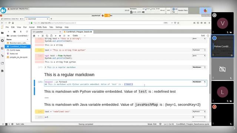Screen dimensions: 237x133
Task: Open the Firefox hamburger menu
Action: tap(209, 23)
